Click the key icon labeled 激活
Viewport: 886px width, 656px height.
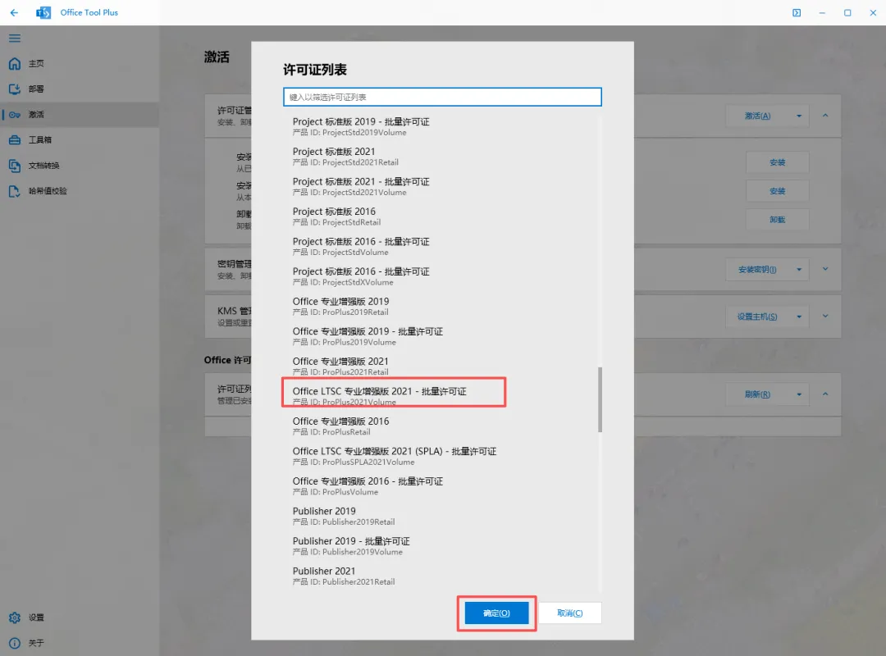tap(15, 115)
